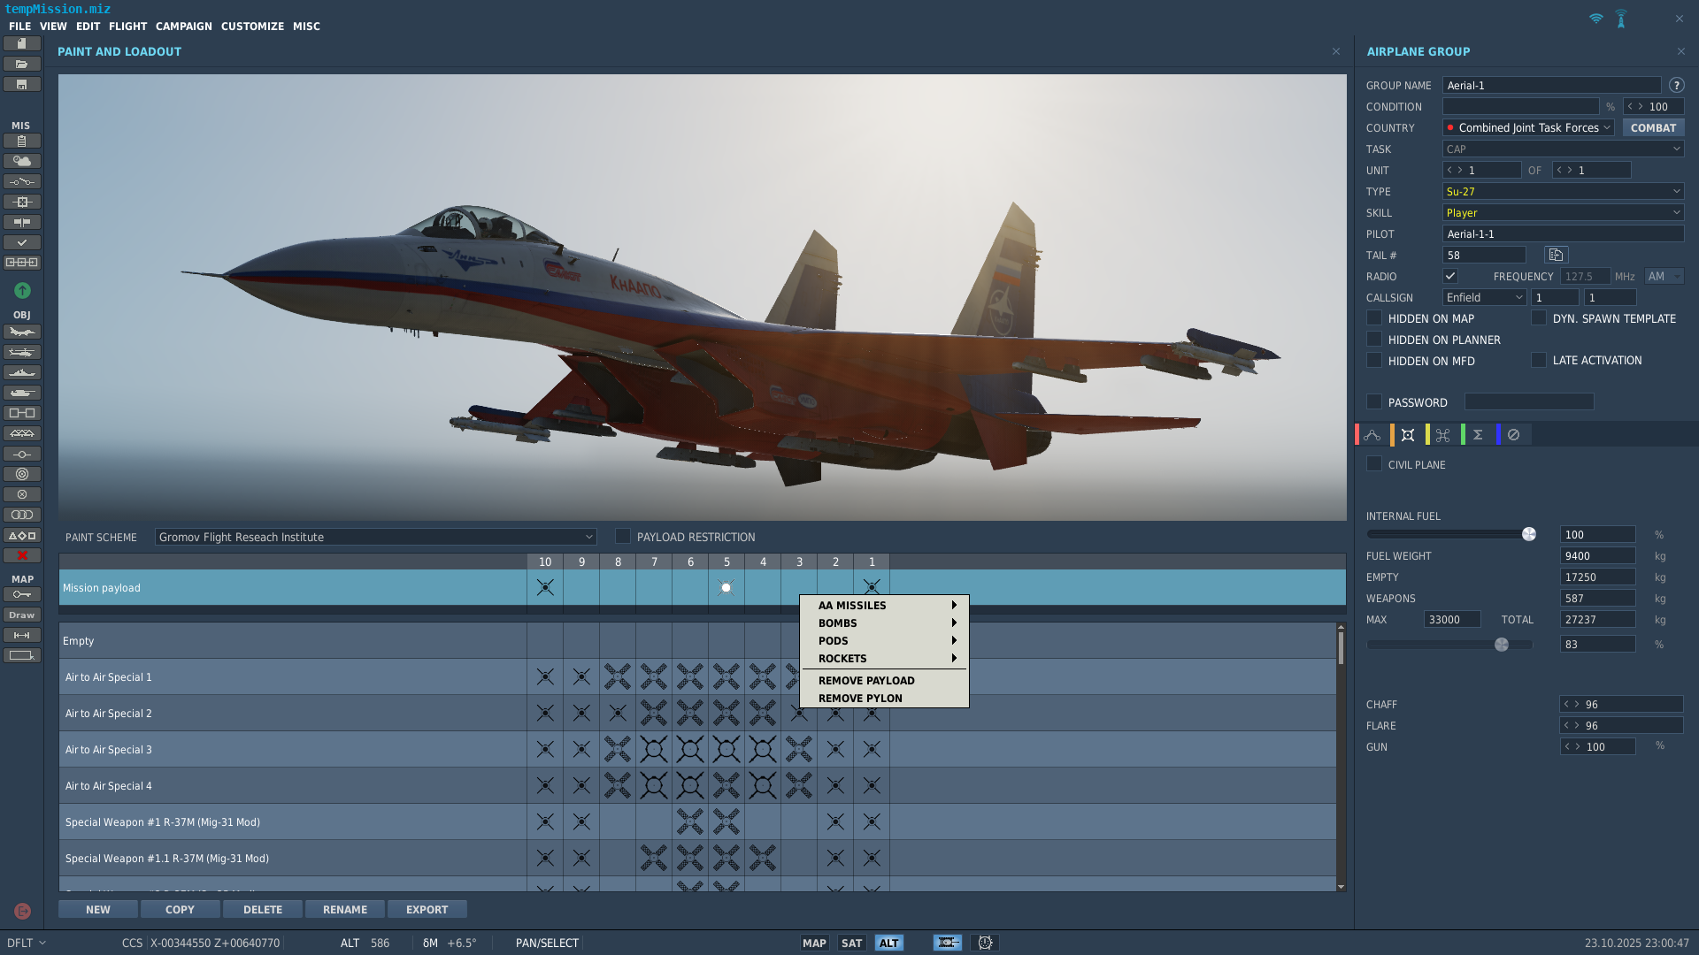Open the weather settings cloud icon
The width and height of the screenshot is (1699, 955).
click(22, 161)
